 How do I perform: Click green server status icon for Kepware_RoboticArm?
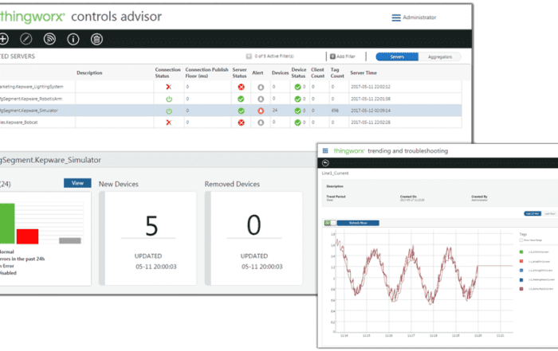[241, 99]
